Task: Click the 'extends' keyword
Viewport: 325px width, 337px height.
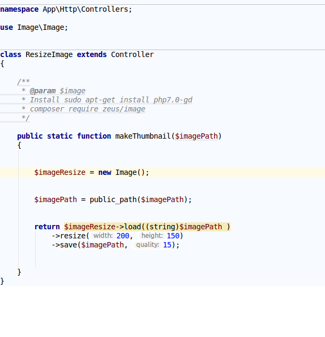Action: click(x=92, y=54)
